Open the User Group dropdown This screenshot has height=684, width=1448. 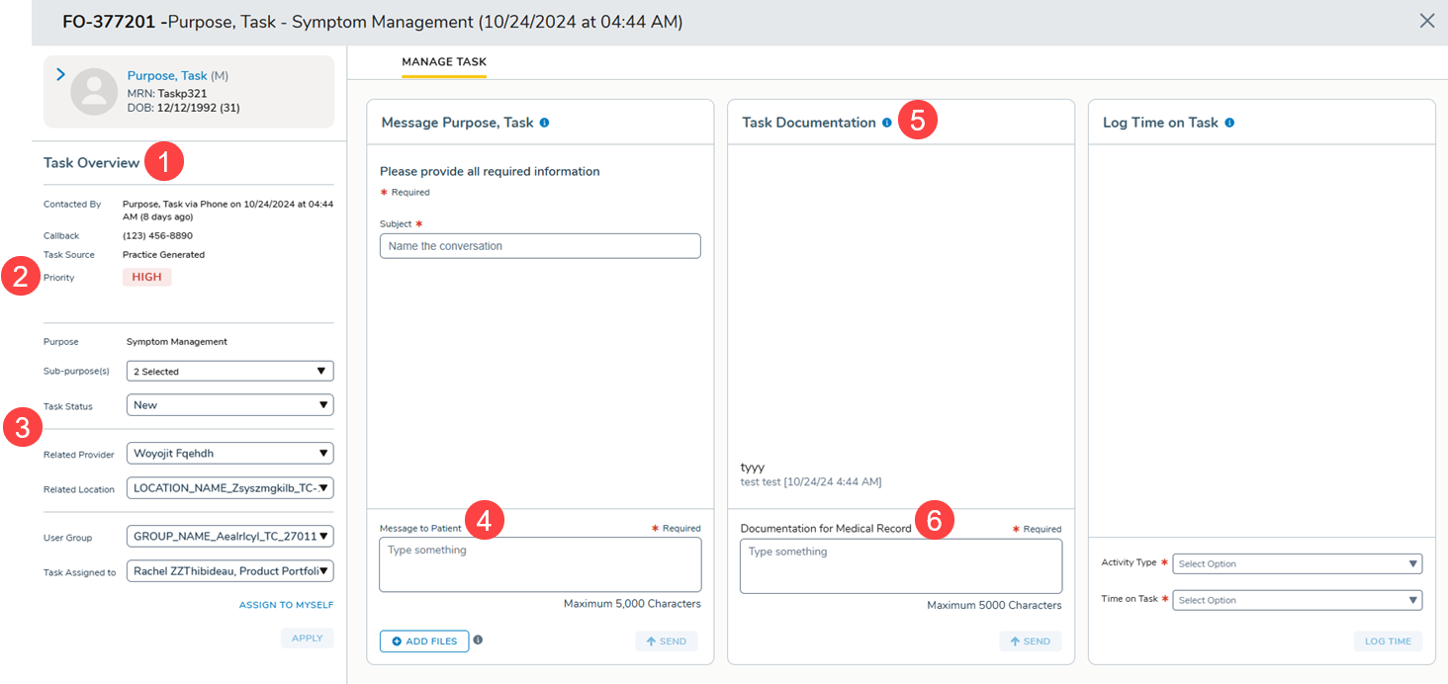229,537
